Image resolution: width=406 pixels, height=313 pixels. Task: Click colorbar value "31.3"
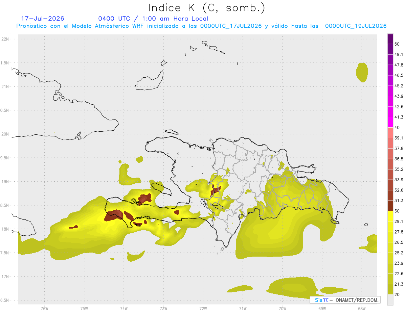399,201
